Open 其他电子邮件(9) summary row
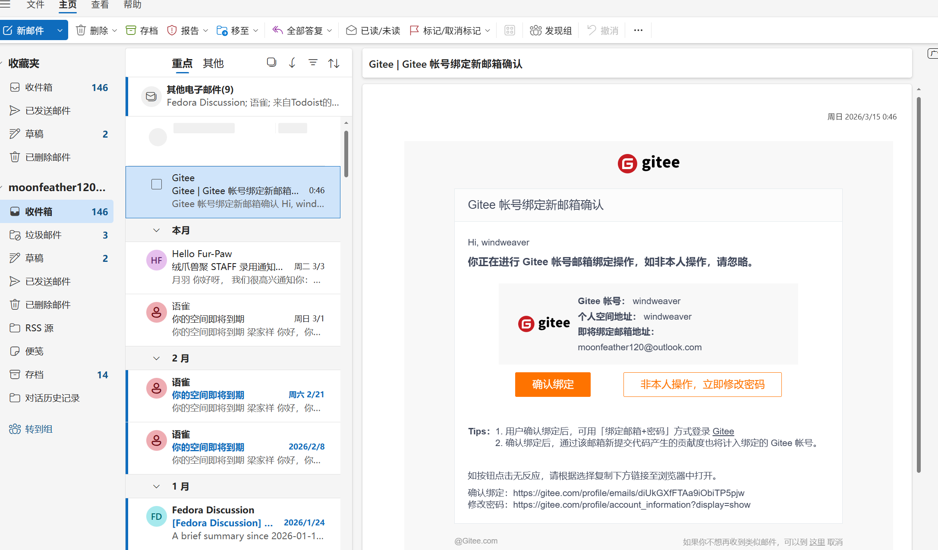The image size is (938, 550). (239, 96)
